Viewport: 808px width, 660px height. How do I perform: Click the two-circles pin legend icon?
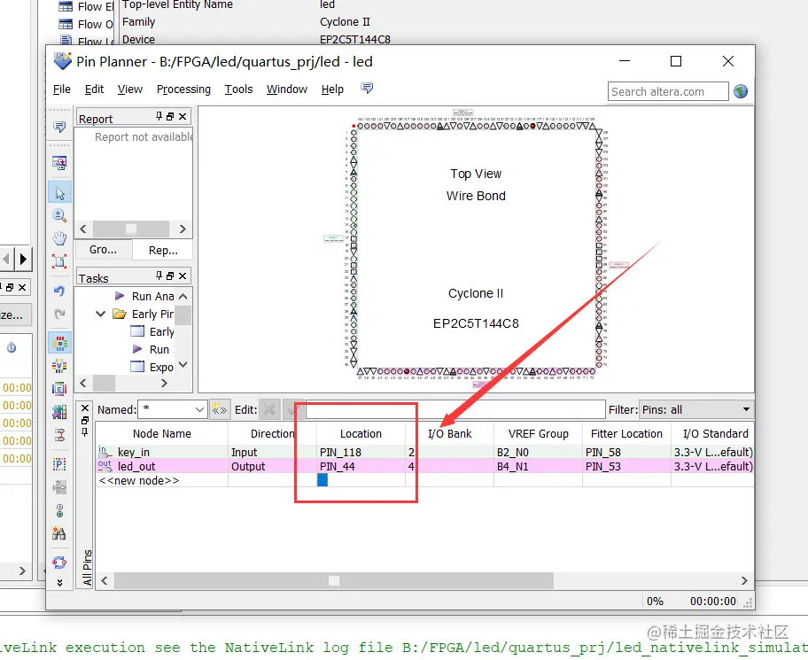[x=59, y=510]
